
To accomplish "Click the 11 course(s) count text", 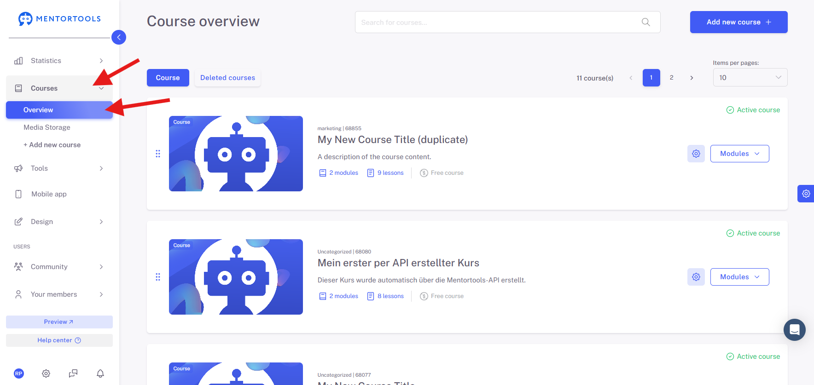I will click(595, 78).
